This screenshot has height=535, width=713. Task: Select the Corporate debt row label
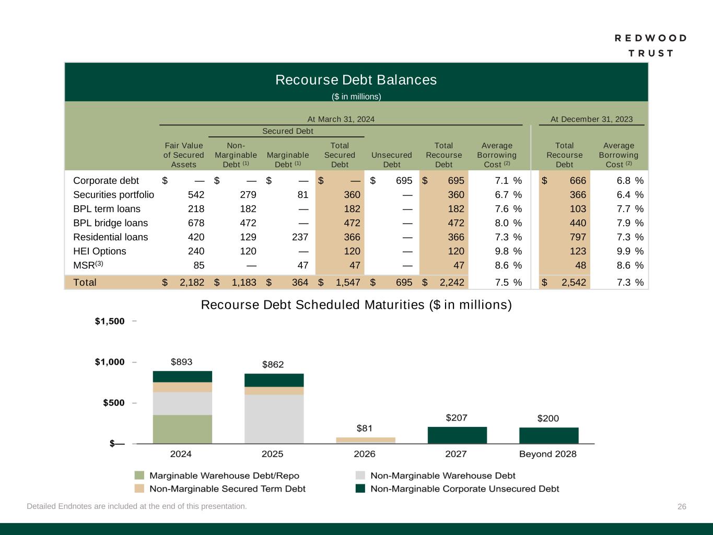click(x=106, y=181)
